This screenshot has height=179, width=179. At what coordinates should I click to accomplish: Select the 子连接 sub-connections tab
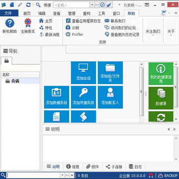tap(114, 167)
